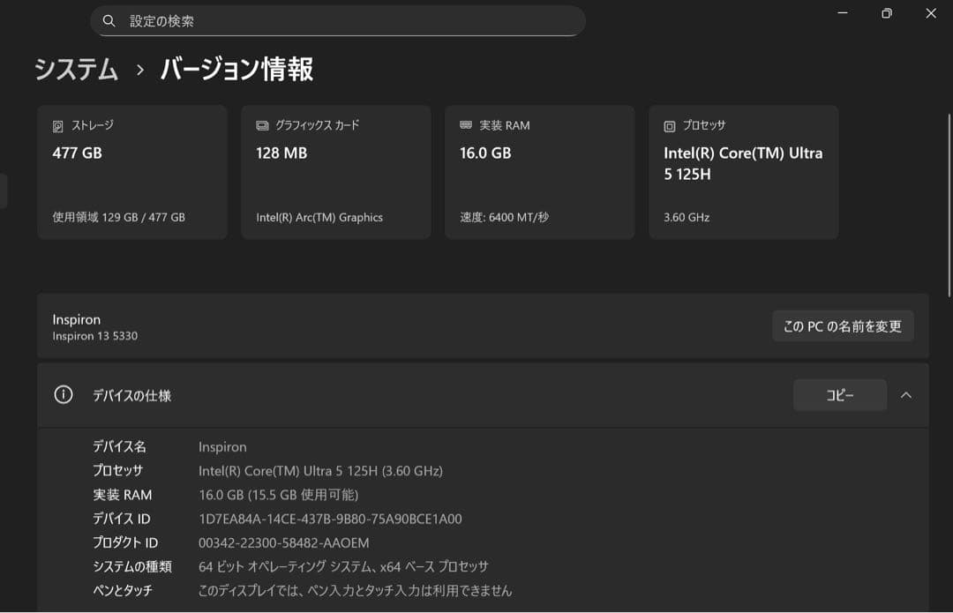Click inside the 設定の検索 search field
Viewport: 953px width, 613px height.
pyautogui.click(x=335, y=20)
